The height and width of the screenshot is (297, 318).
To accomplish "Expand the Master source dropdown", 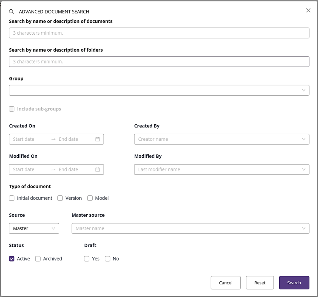I will (x=190, y=229).
